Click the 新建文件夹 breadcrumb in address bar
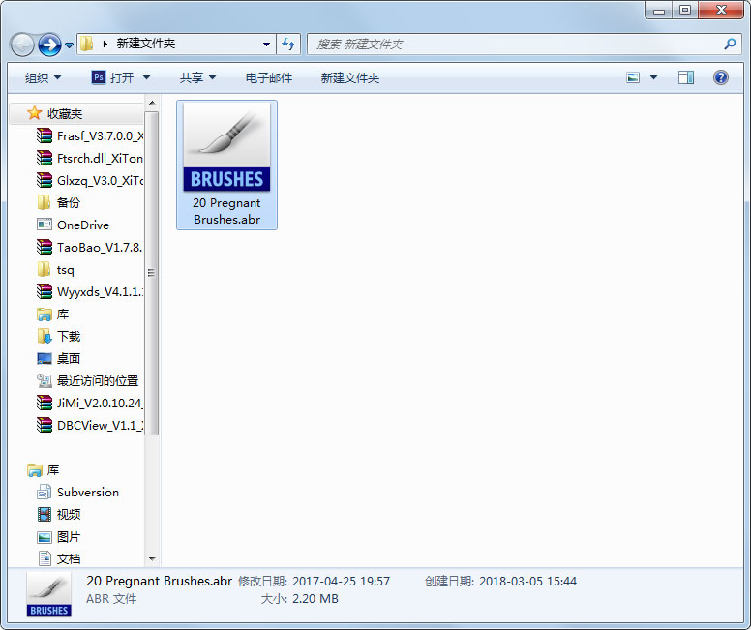Image resolution: width=751 pixels, height=630 pixels. pos(146,45)
